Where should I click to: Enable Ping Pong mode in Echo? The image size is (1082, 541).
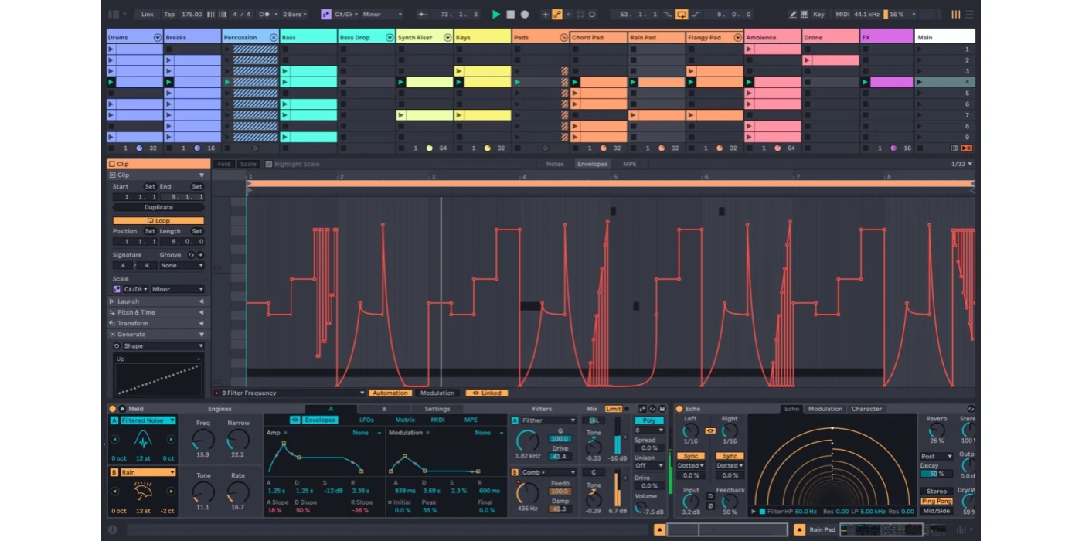(x=937, y=501)
